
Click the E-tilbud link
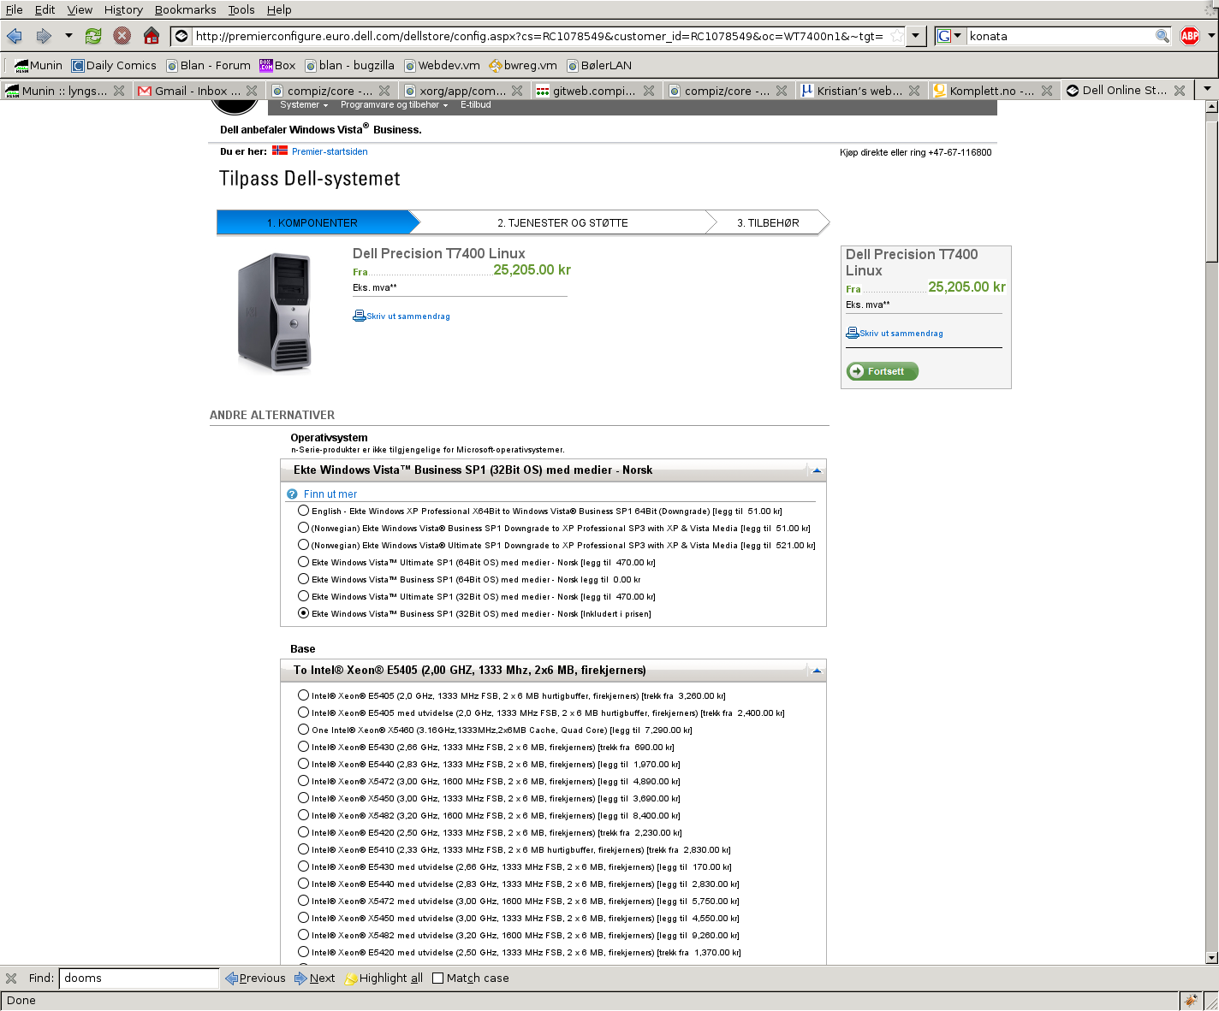coord(475,105)
